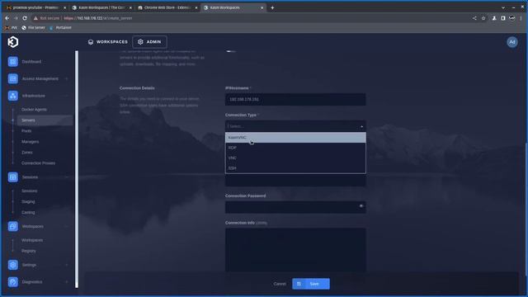Viewport: 528px width, 297px height.
Task: Switch to the Admin top tab
Action: coord(149,42)
